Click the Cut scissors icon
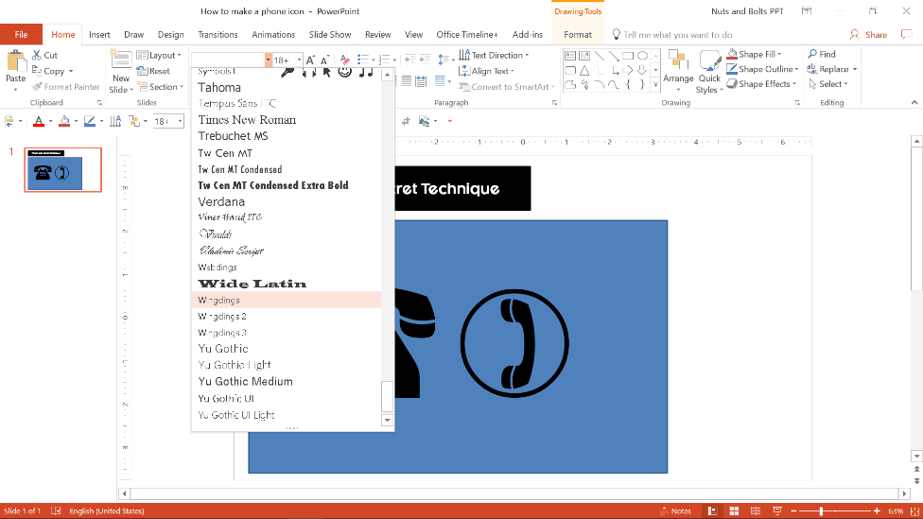 (x=37, y=56)
